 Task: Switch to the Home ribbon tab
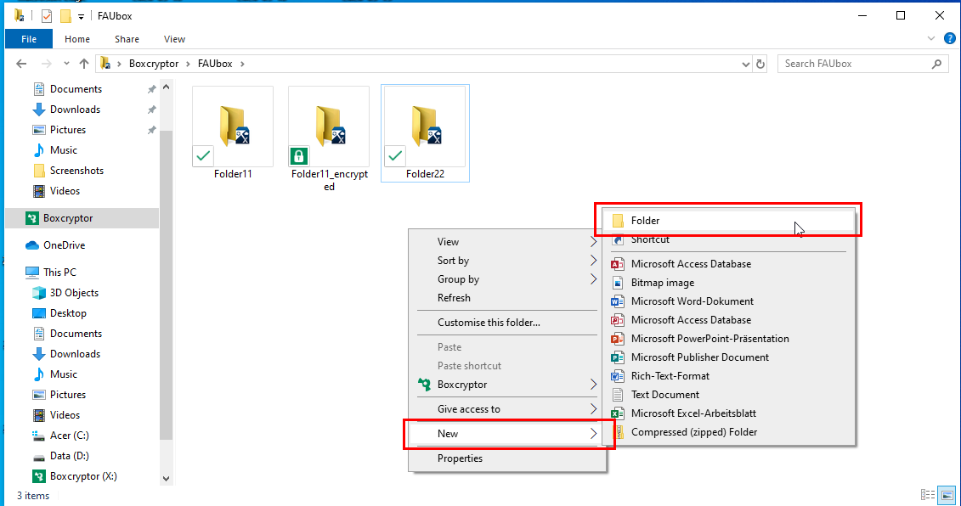77,39
